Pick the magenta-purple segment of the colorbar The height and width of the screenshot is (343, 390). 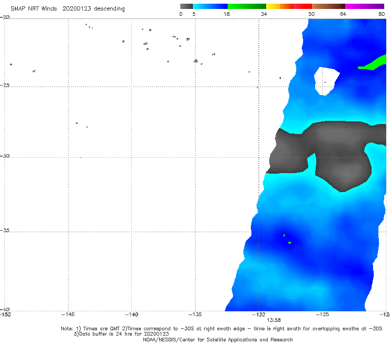point(365,6)
